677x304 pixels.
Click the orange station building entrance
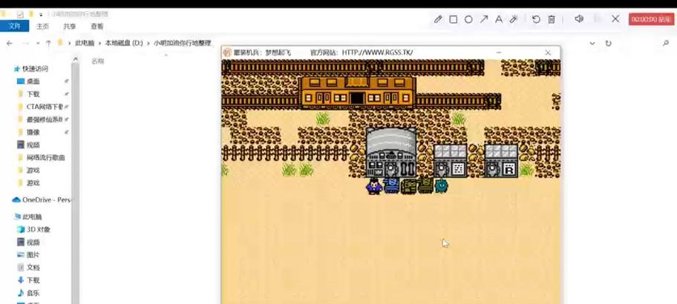point(356,98)
